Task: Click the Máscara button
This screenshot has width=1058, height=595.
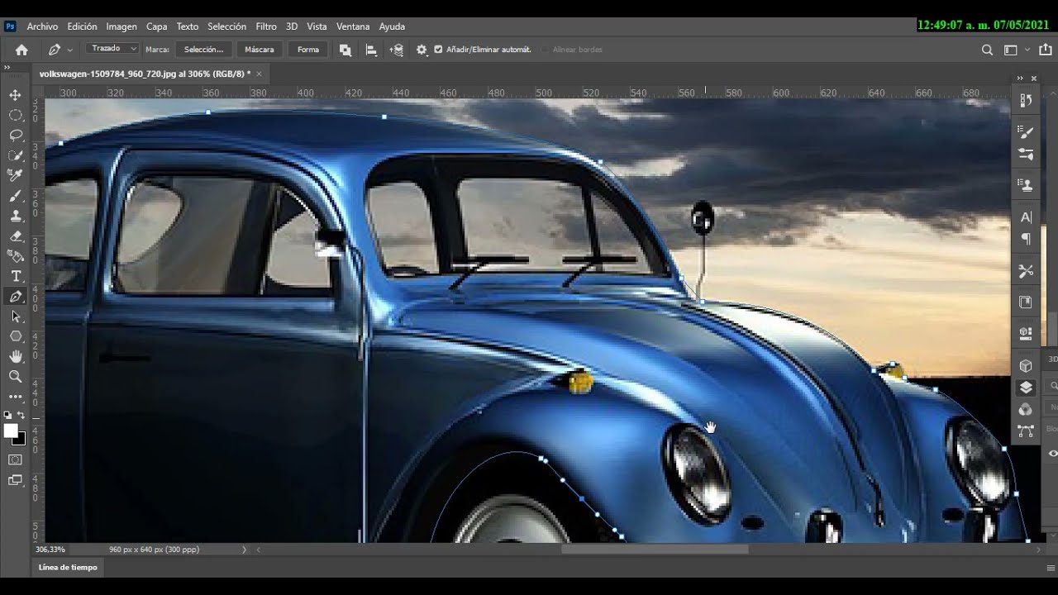Action: click(260, 50)
